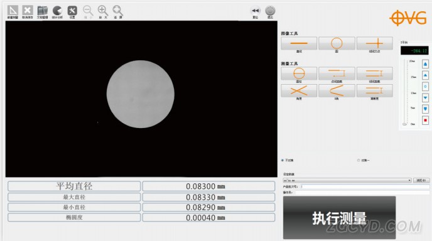Click the Z stage fast down arrow
Screen dimensions: 432x241
pyautogui.click(x=425, y=109)
